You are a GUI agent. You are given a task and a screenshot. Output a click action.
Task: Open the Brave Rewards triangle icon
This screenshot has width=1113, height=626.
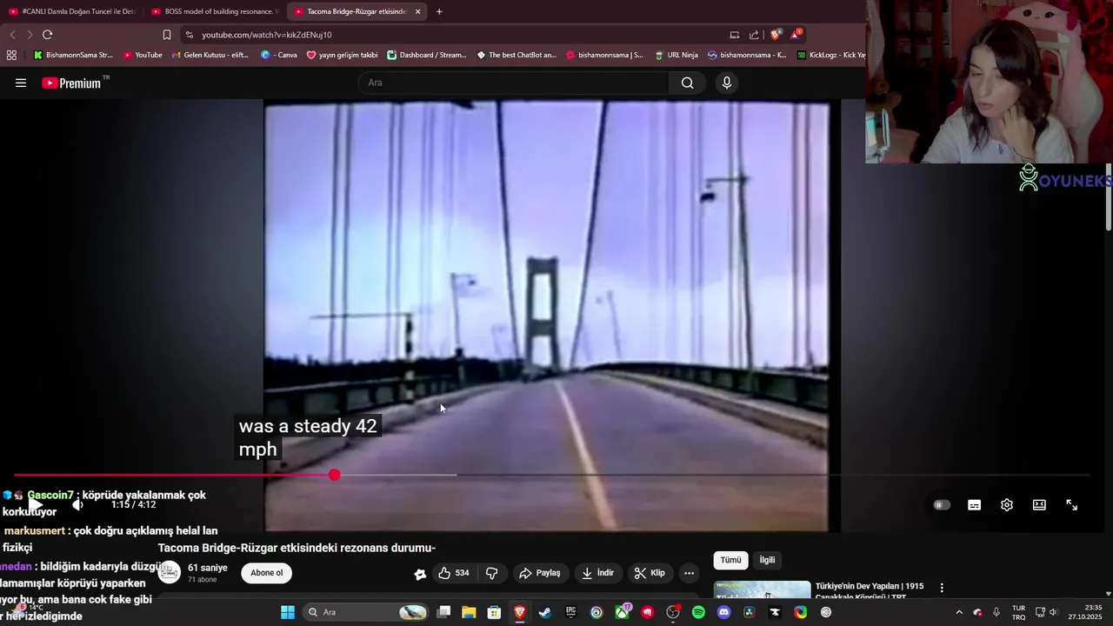tap(796, 35)
